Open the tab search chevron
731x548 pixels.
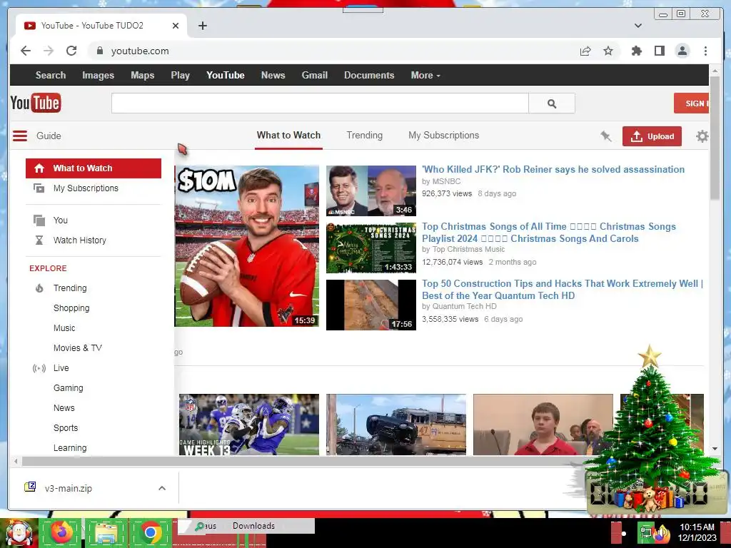click(x=638, y=26)
